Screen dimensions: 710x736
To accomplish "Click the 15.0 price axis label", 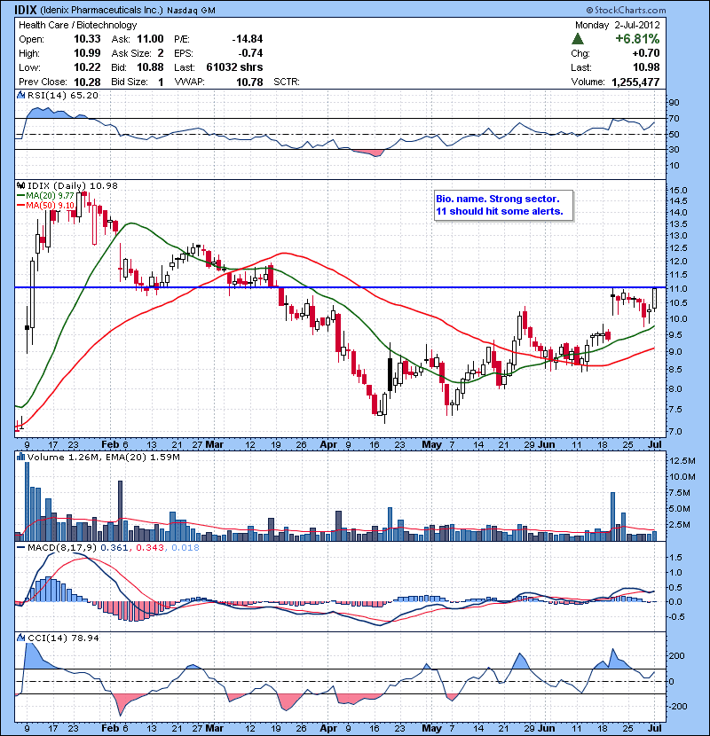I will 678,190.
